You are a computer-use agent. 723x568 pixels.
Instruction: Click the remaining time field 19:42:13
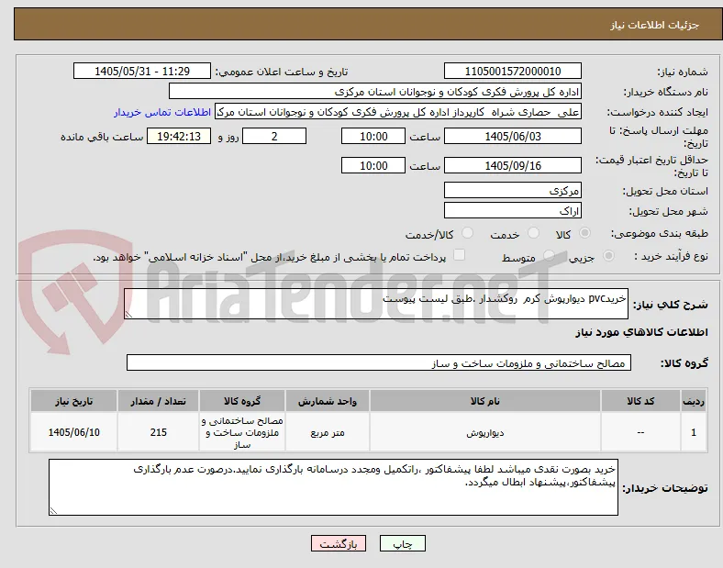click(179, 136)
